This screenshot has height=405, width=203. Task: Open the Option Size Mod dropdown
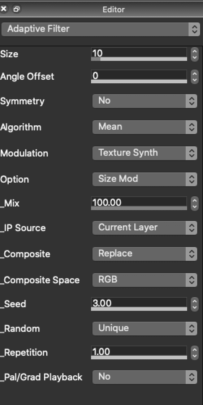tap(144, 179)
